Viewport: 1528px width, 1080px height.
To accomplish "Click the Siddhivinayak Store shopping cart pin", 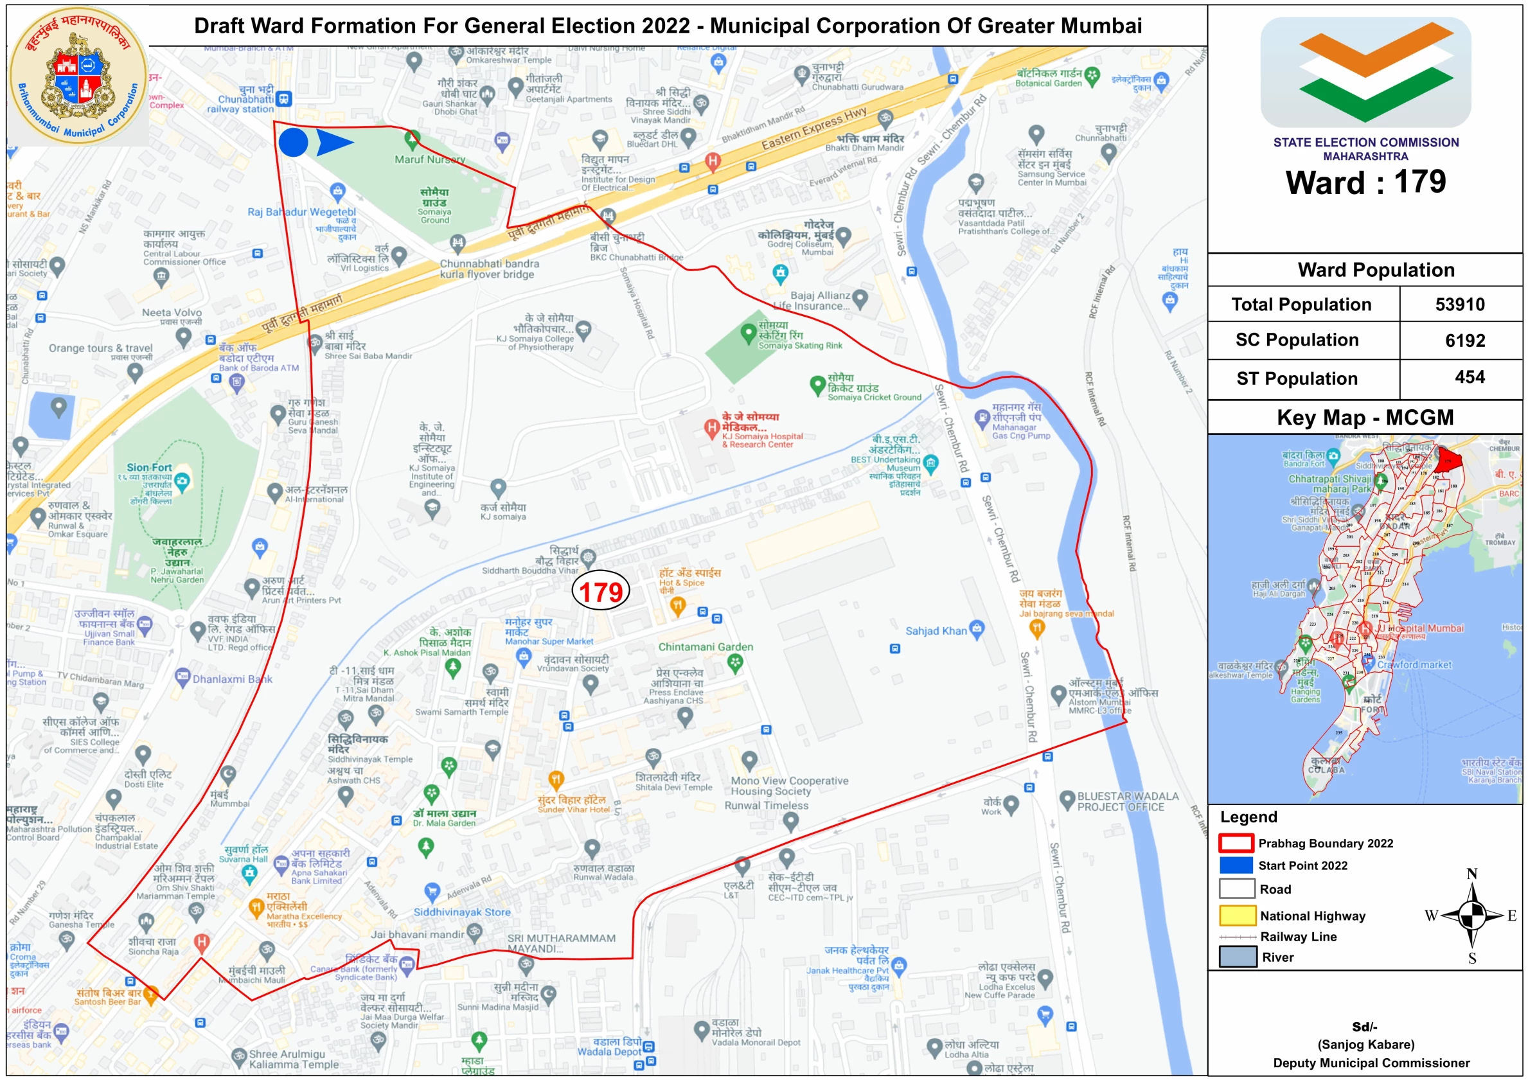I will click(432, 890).
